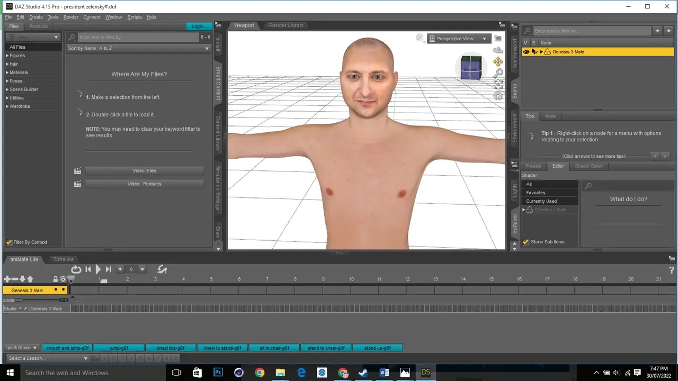Open Microsoft Word from the taskbar
678x381 pixels.
pyautogui.click(x=384, y=373)
